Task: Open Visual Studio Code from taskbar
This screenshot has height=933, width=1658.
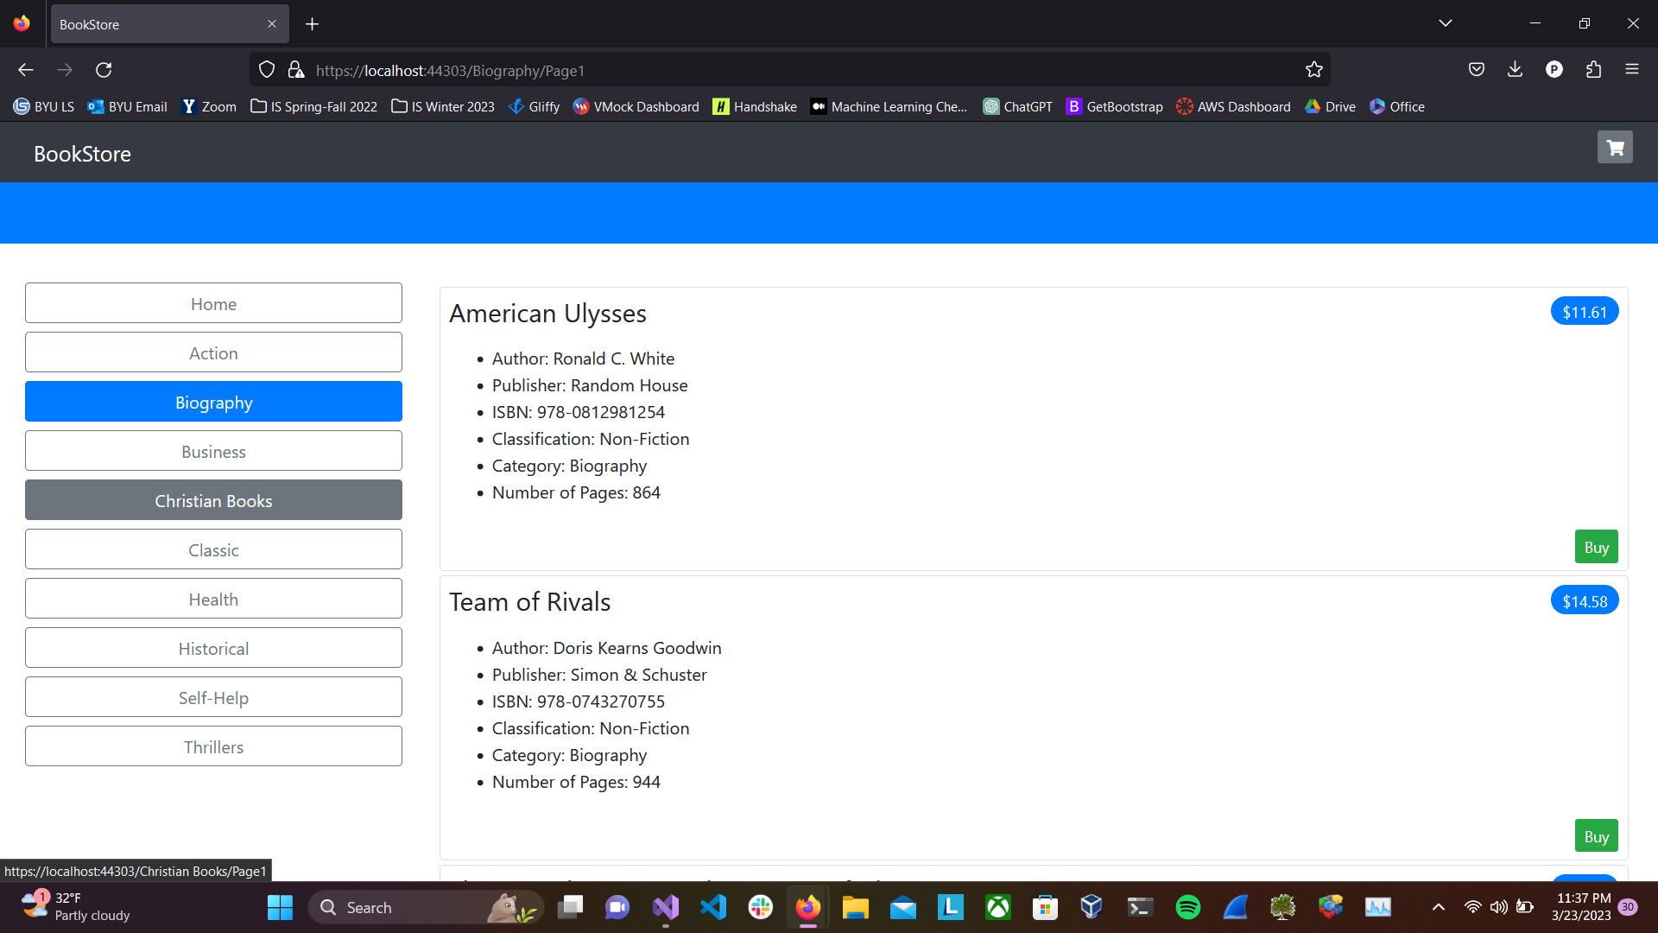Action: (713, 907)
